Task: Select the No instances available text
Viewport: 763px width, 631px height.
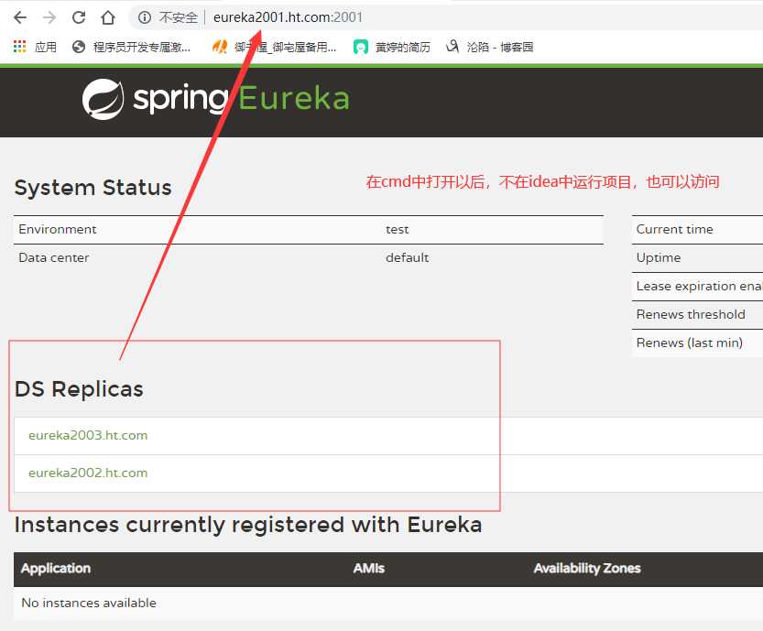Action: [x=89, y=603]
